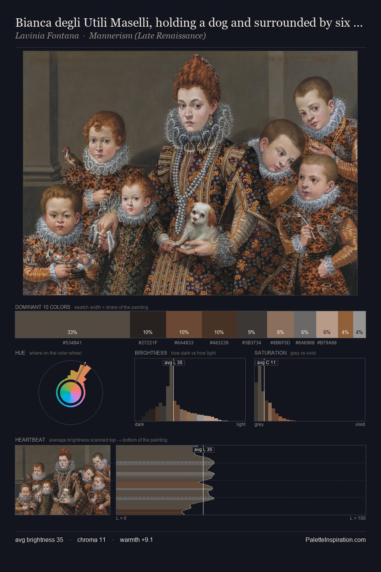Select the 9% charcoal swatch #3B3734
381x572 pixels.
tap(251, 325)
